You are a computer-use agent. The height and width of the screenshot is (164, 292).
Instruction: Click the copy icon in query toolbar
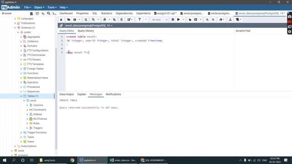[x=104, y=20]
